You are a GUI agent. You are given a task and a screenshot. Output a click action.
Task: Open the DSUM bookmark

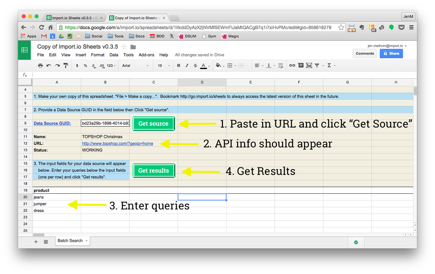tap(187, 36)
